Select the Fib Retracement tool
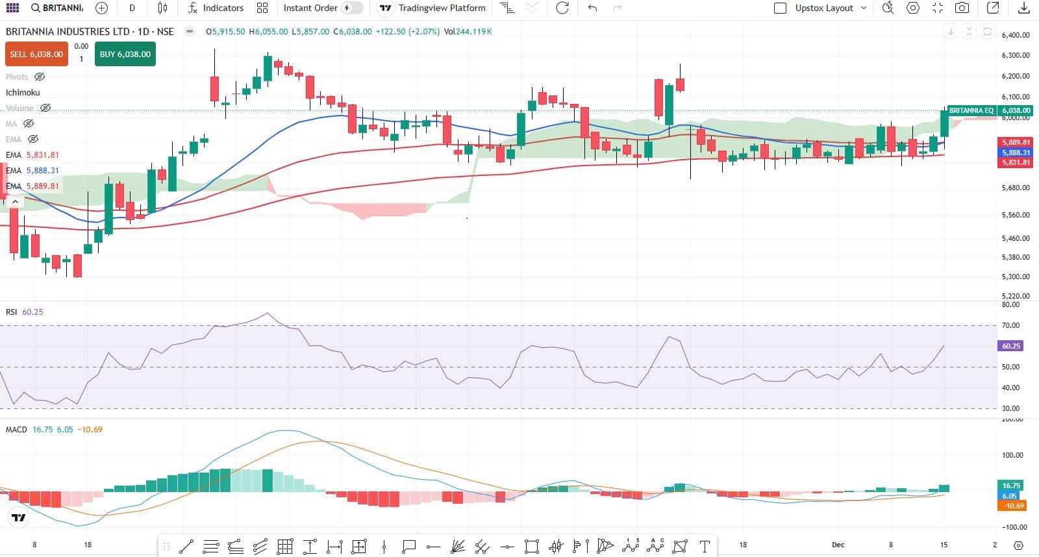This screenshot has height=557, width=1039. coord(211,547)
